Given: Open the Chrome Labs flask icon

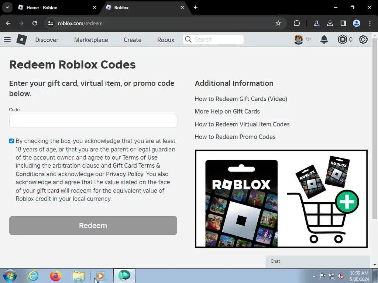Looking at the screenshot, I should [316, 23].
